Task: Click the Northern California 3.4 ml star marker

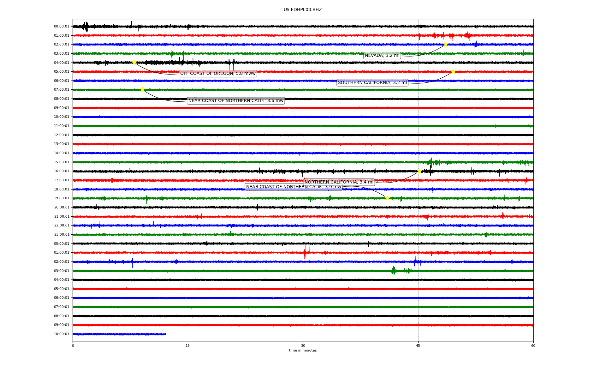Action: click(419, 171)
